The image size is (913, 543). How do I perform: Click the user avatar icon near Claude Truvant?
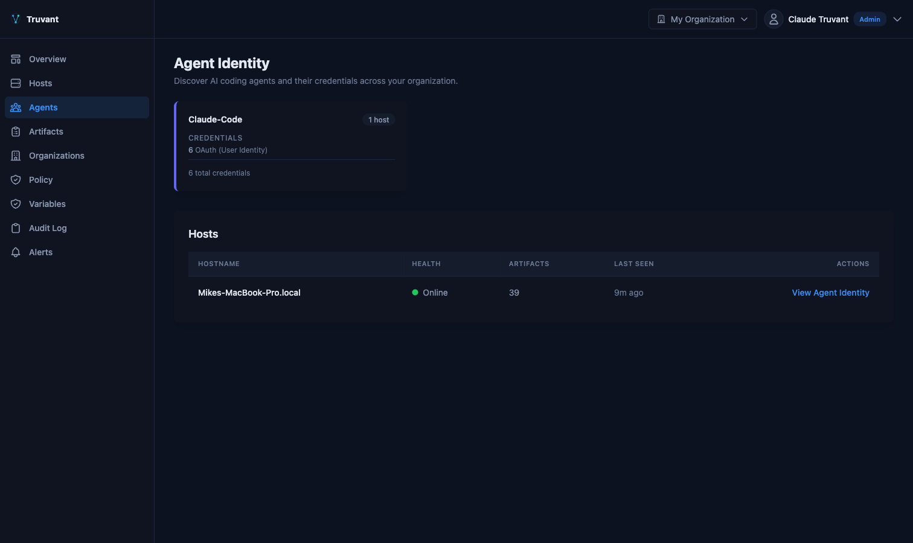click(774, 19)
